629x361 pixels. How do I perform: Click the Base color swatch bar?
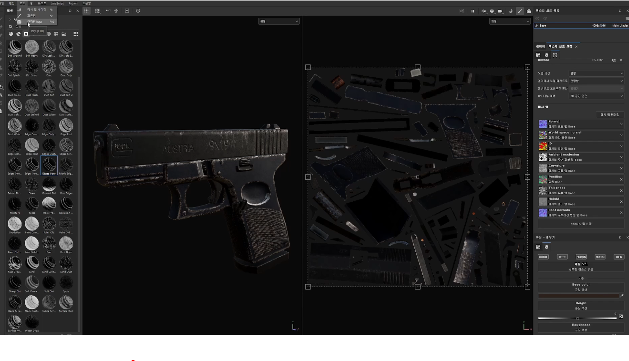coord(578,296)
